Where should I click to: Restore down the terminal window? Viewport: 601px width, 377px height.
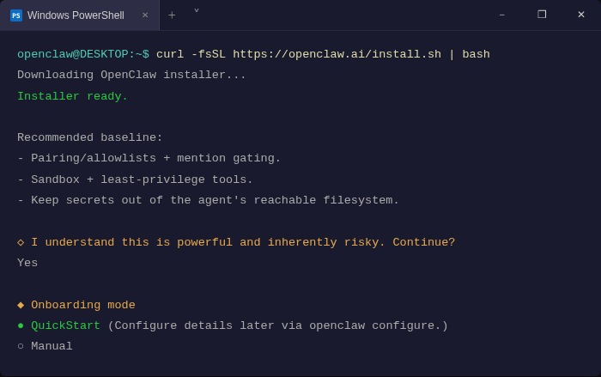pos(542,15)
